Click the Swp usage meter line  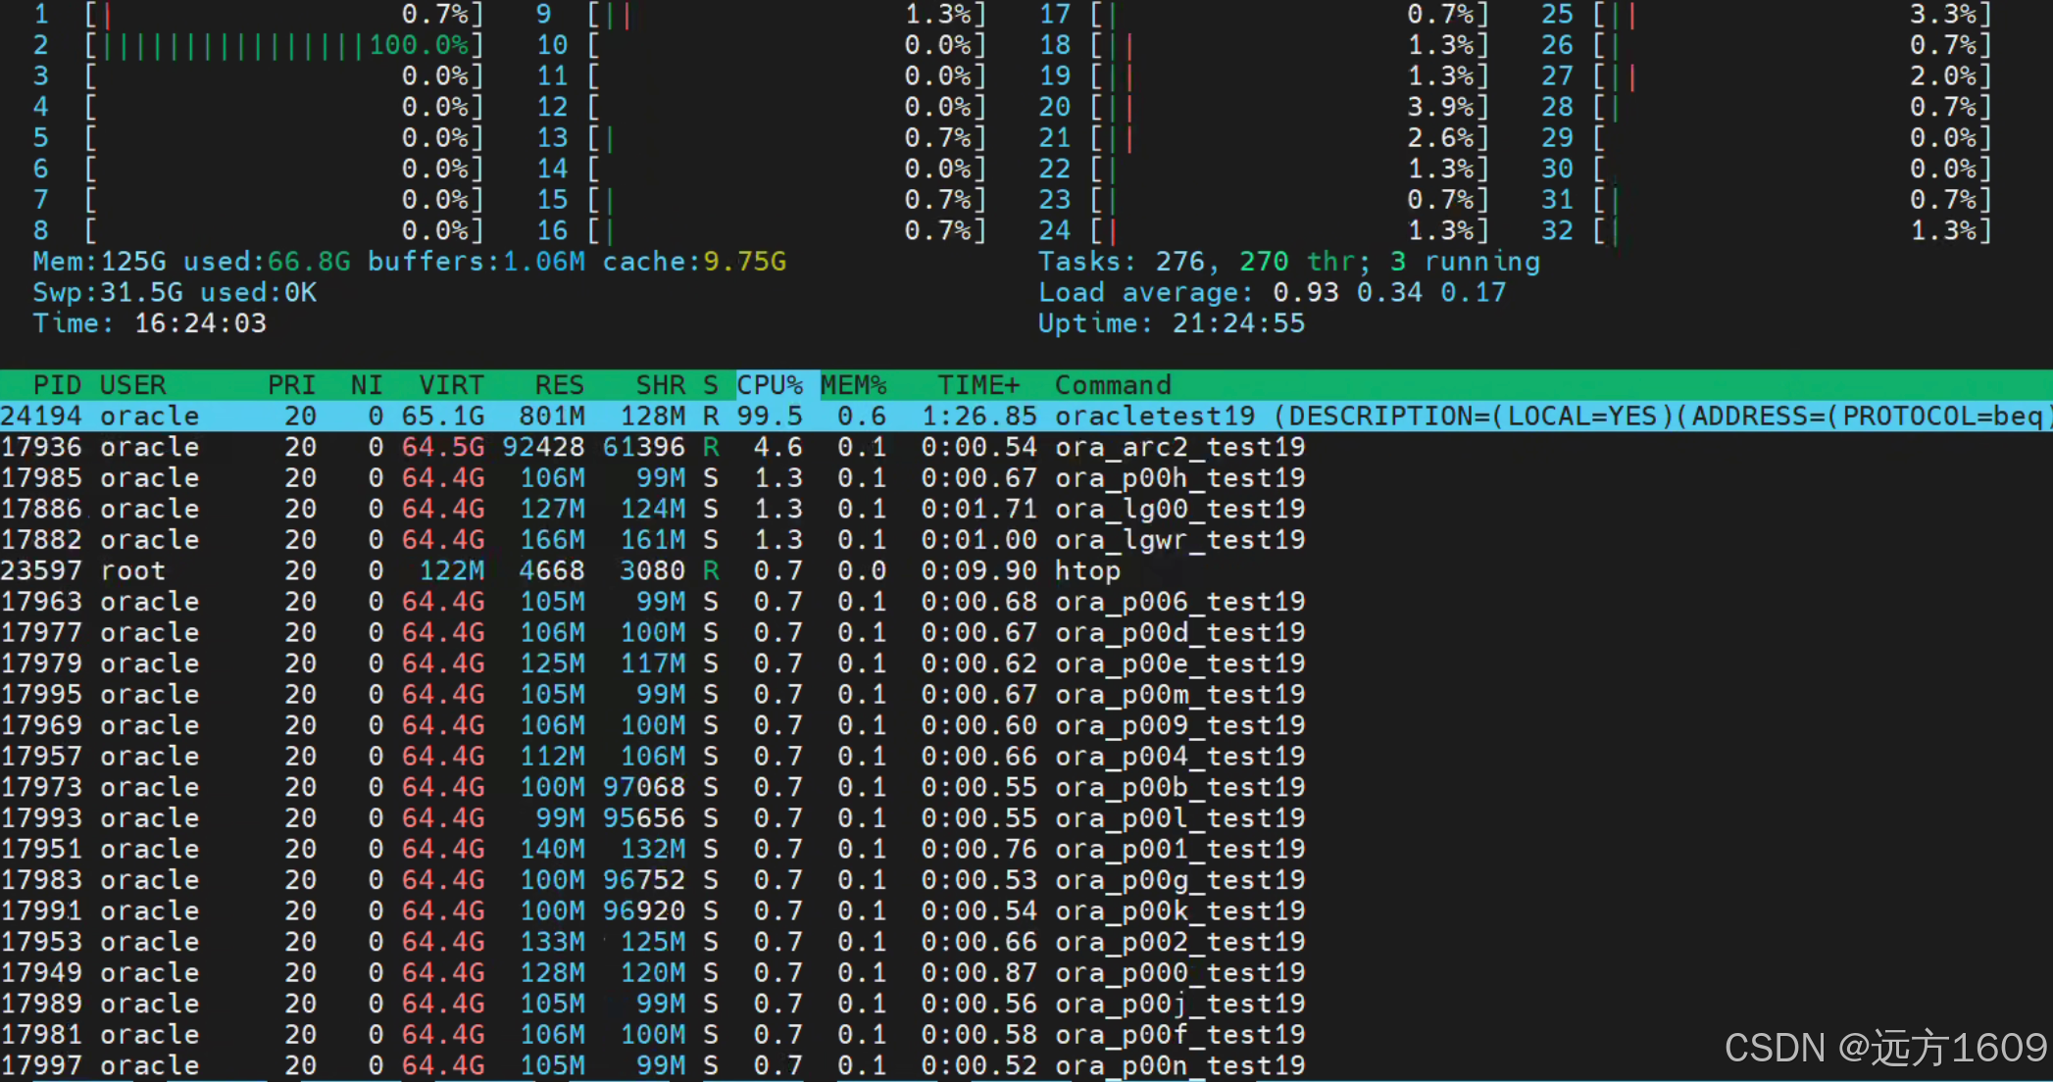175,293
